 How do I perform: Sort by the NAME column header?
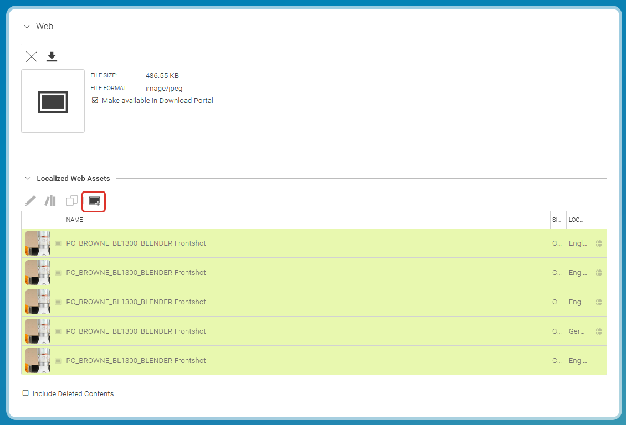coord(75,220)
